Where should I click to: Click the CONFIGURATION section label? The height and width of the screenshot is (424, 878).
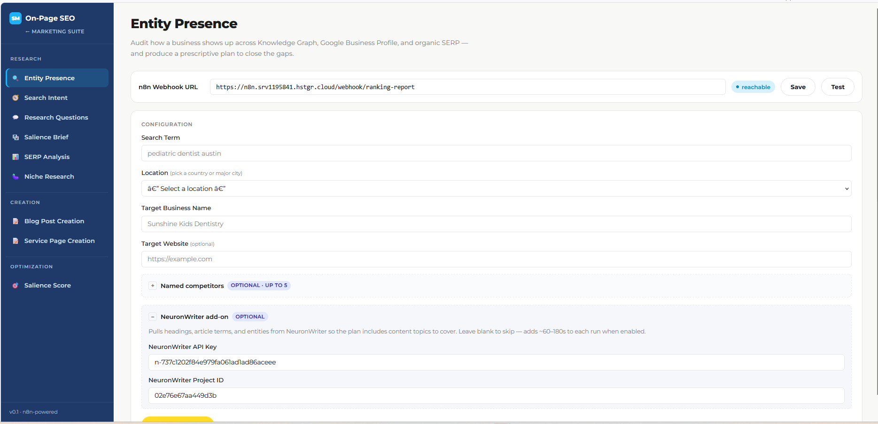(x=167, y=124)
